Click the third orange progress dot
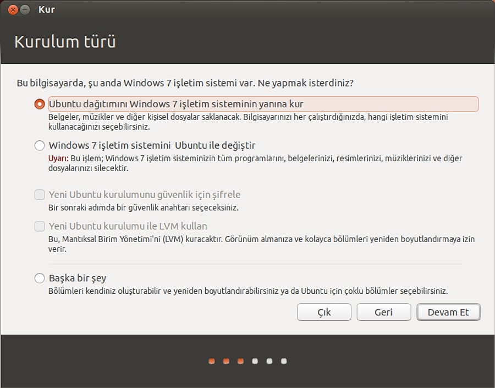Screen dimensions: 495x388 (240, 362)
